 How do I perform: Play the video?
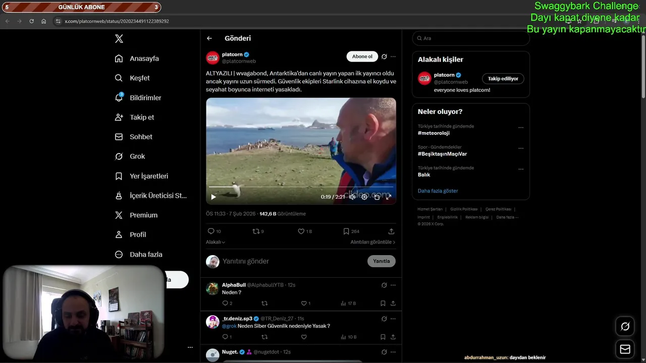pos(213,197)
